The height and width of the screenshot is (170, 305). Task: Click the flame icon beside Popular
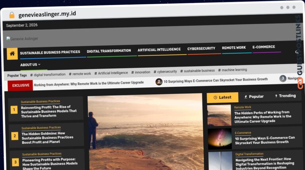click(x=246, y=97)
